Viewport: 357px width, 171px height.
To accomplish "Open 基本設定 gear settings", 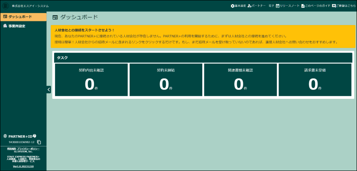I will point(238,6).
